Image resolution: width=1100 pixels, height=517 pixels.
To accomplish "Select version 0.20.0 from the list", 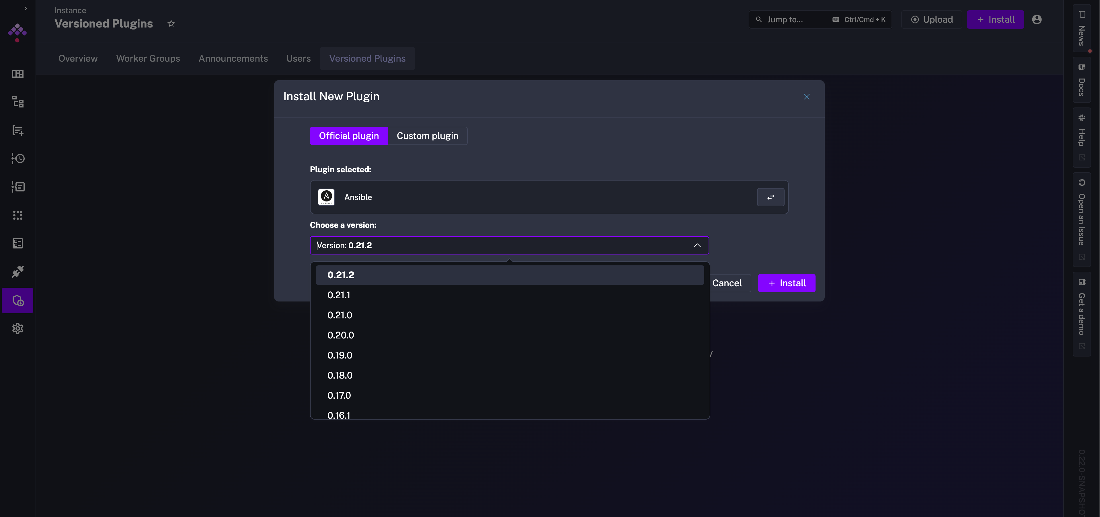I will (340, 335).
